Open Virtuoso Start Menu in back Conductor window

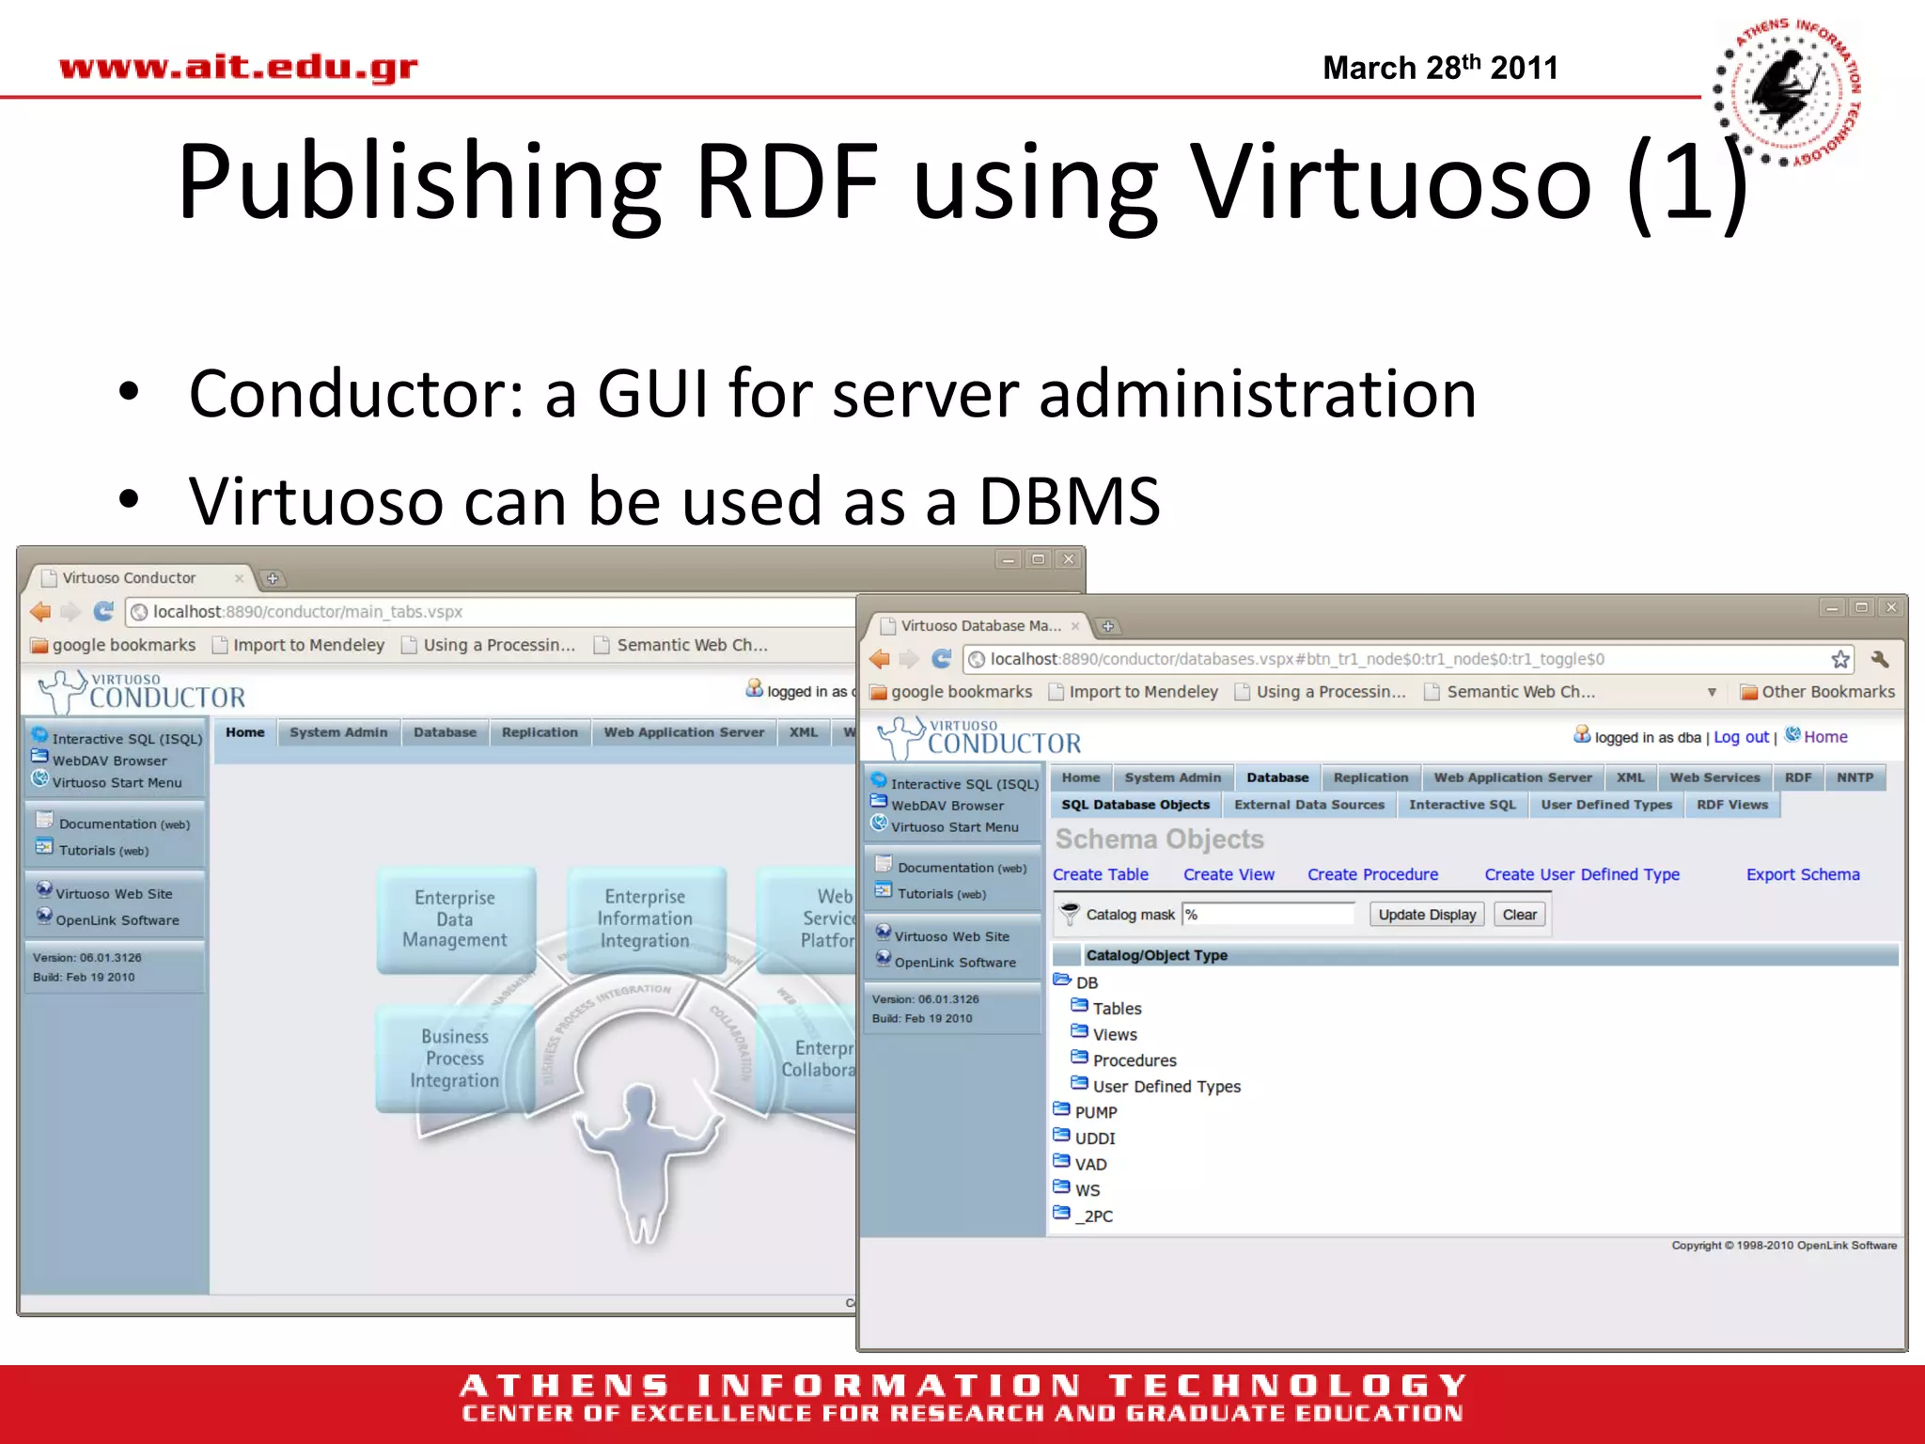[117, 782]
